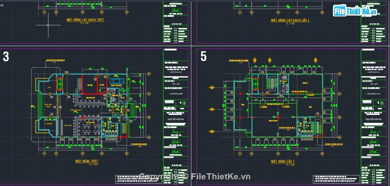Click '- MẶT BẰNG LẦU 1' in title block
This screenshot has height=186, width=390.
[374, 93]
